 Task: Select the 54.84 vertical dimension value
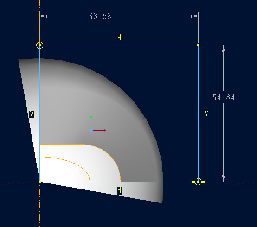[x=224, y=97]
